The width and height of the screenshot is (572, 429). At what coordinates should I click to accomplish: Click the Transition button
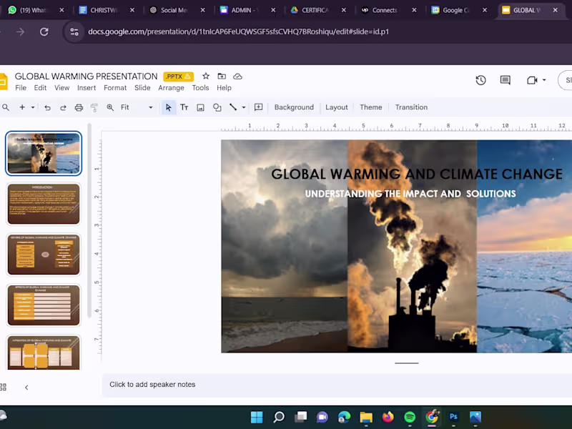[x=411, y=107]
